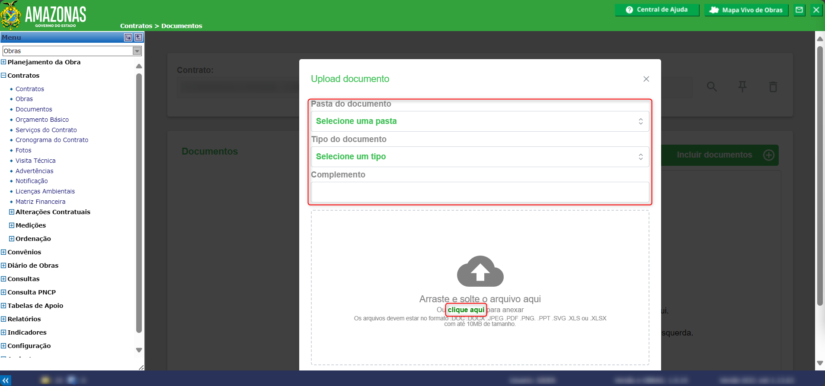This screenshot has width=825, height=386.
Task: Open the Obras submenu link
Action: [24, 99]
